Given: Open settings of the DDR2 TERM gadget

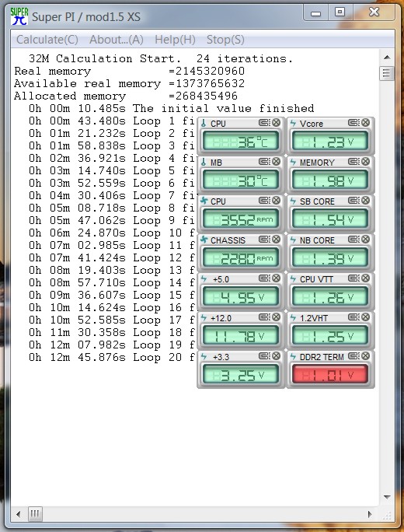Looking at the screenshot, I should pos(353,356).
